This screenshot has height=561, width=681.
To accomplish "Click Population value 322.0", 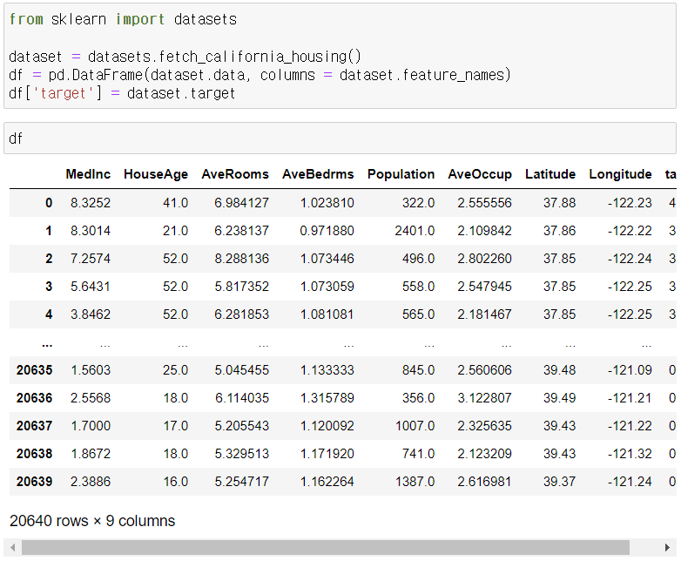I will point(418,203).
